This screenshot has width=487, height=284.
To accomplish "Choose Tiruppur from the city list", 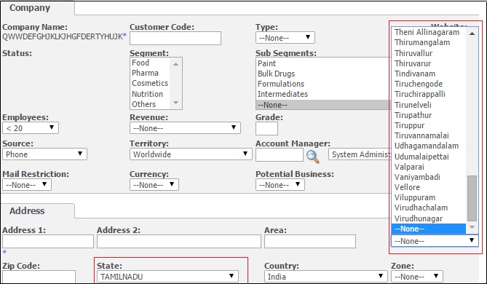I will pyautogui.click(x=429, y=125).
